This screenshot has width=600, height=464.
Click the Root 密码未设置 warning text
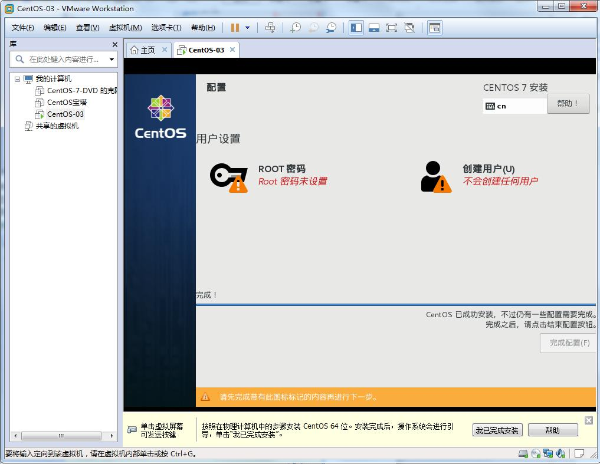tap(293, 182)
